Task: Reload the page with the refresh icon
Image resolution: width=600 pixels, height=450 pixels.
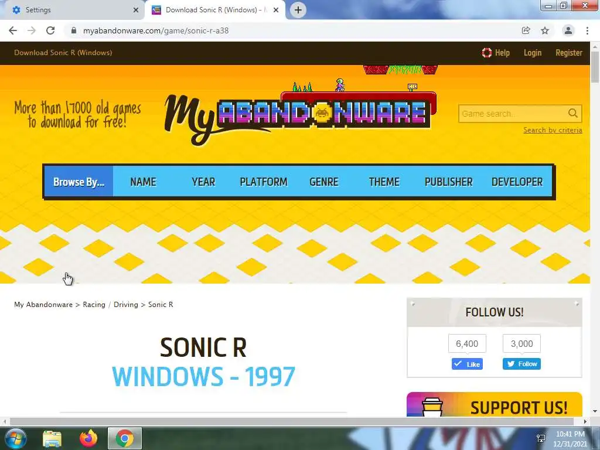Action: click(x=50, y=30)
